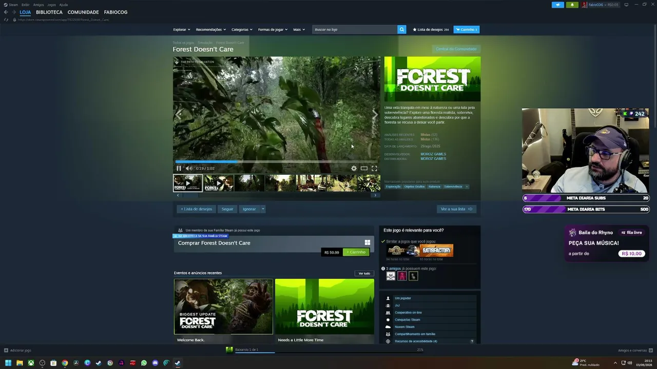The height and width of the screenshot is (369, 657).
Task: Click the Central da Comunidade button
Action: 456,49
